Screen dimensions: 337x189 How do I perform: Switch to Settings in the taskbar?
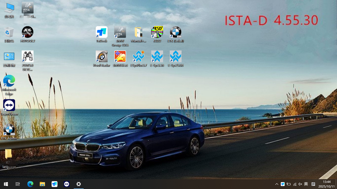[x=79, y=184]
